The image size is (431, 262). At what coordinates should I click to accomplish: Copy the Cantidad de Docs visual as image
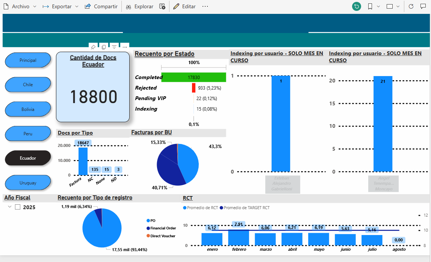(103, 47)
